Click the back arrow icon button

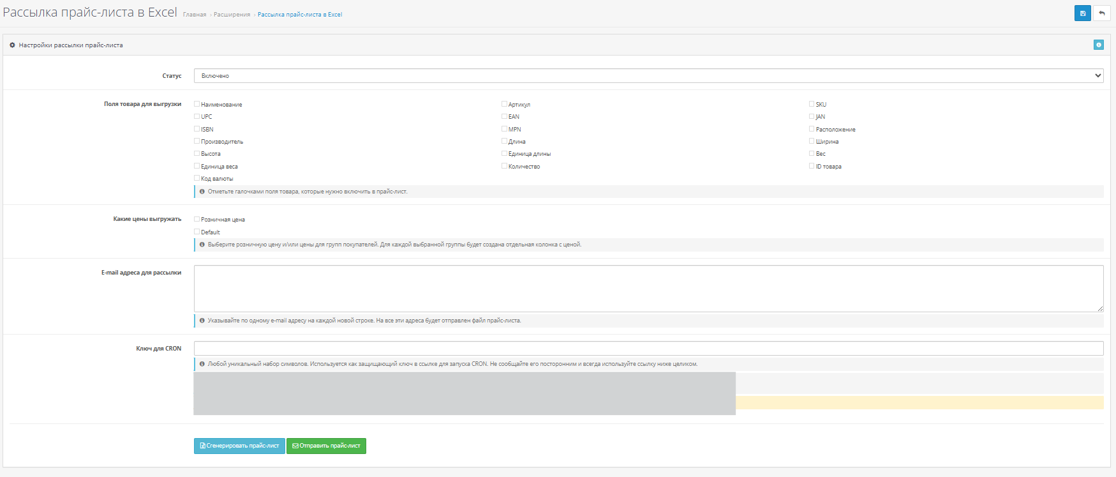click(1101, 13)
